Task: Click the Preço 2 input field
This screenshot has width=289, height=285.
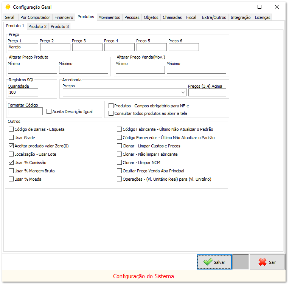Action: pos(55,47)
